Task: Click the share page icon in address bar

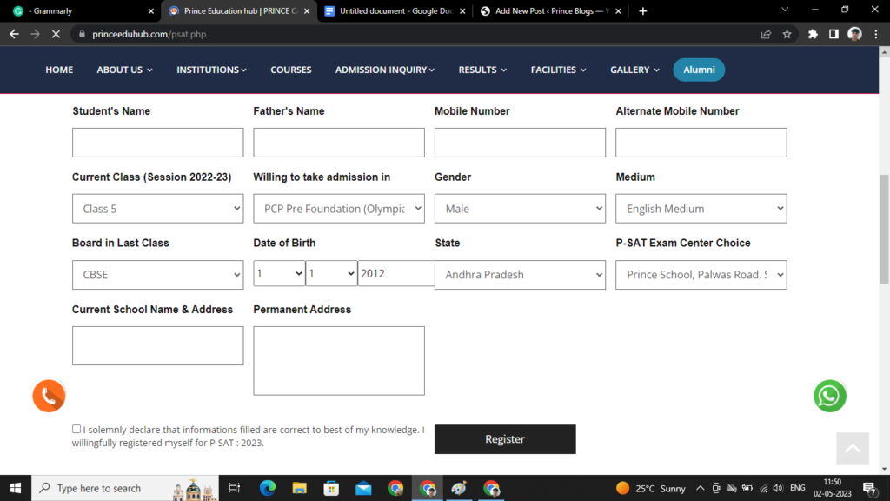Action: 766,34
